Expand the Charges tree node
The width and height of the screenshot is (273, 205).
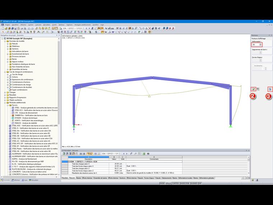click(x=5, y=92)
